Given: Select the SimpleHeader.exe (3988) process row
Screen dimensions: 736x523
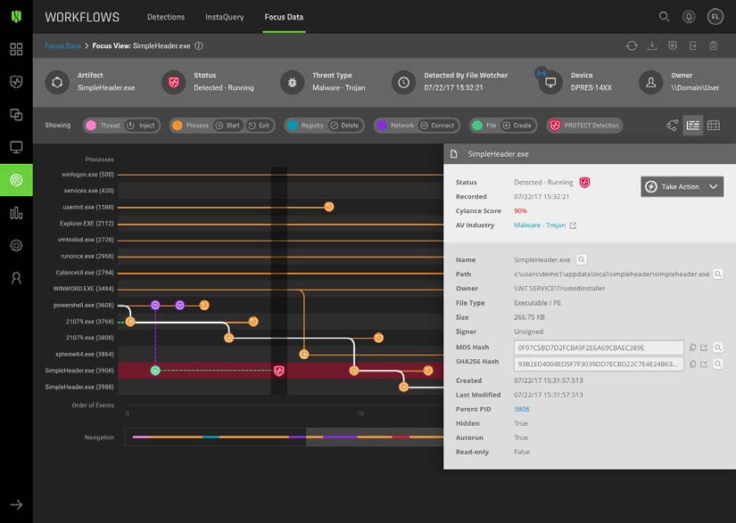Looking at the screenshot, I should 79,387.
